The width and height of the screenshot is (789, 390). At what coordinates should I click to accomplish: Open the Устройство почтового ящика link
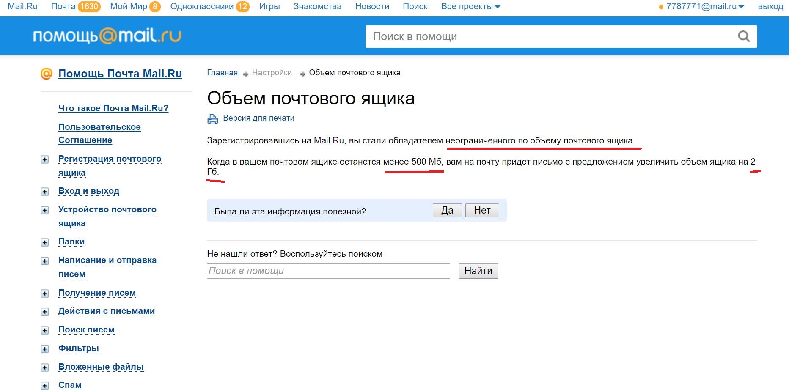[107, 216]
